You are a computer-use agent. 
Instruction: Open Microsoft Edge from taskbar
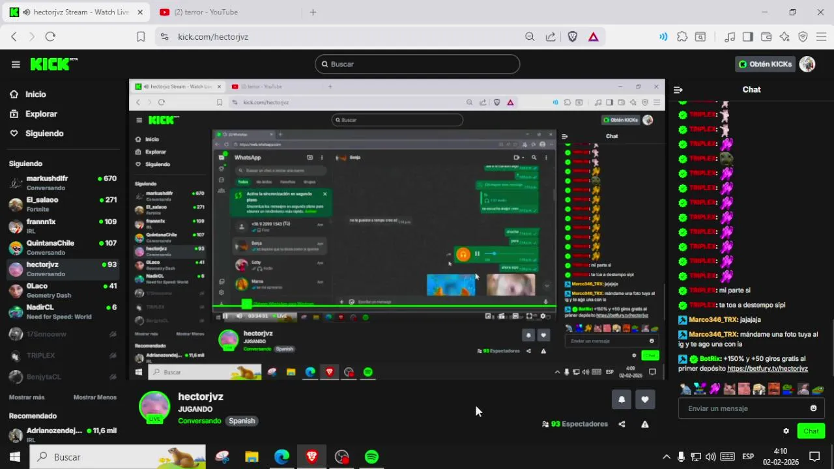[281, 457]
